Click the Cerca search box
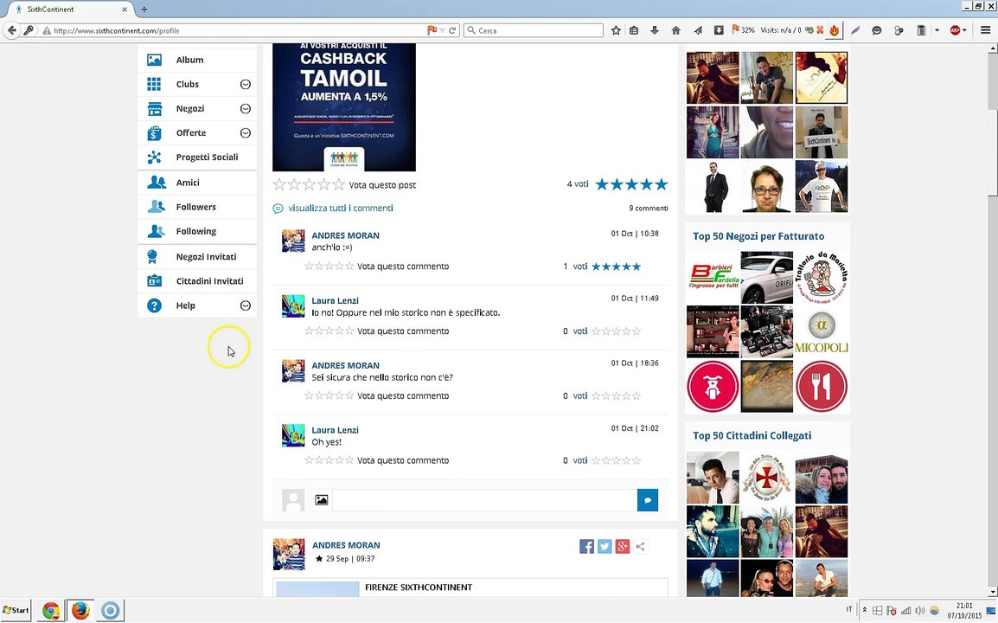This screenshot has width=998, height=623. 534,30
